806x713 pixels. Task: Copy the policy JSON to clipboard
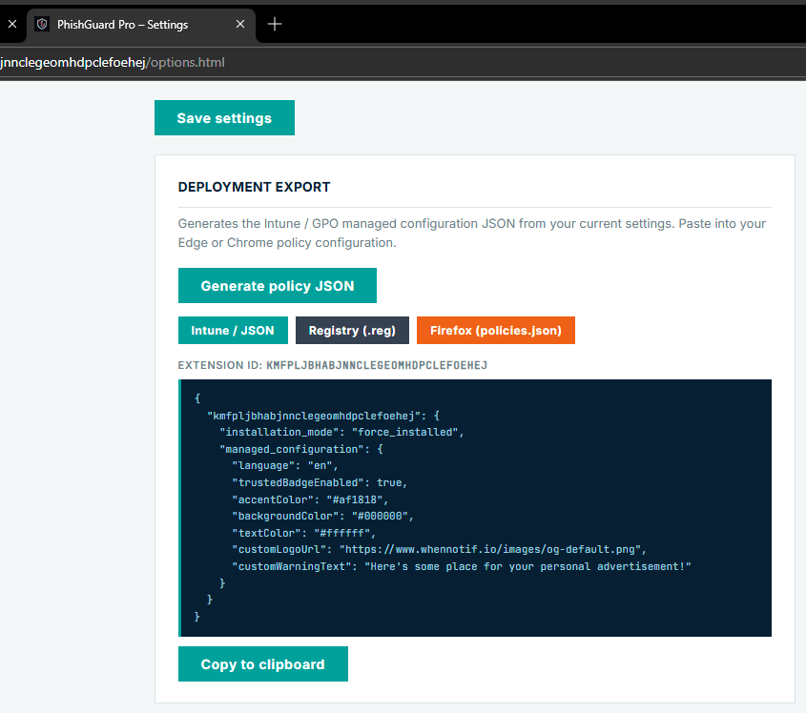(x=262, y=664)
